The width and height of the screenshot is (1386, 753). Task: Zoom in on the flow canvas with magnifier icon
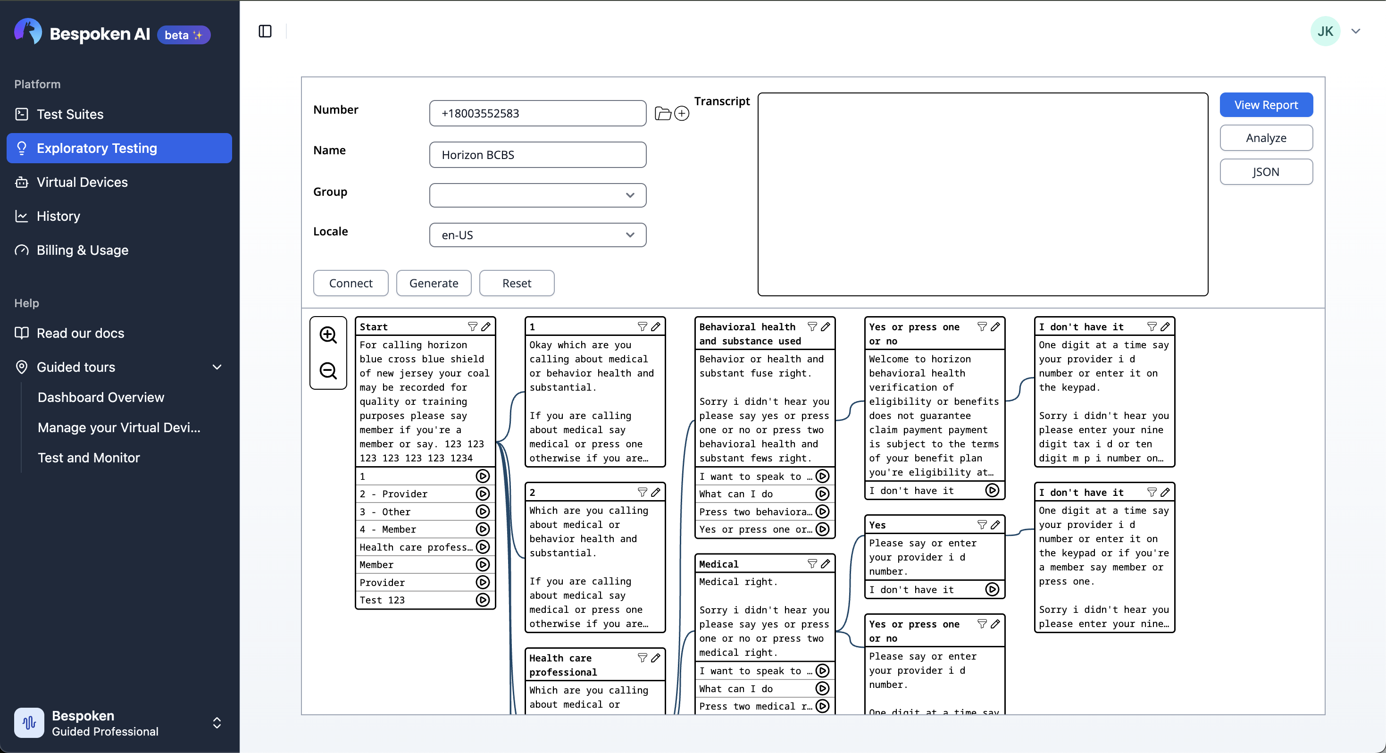click(x=329, y=335)
